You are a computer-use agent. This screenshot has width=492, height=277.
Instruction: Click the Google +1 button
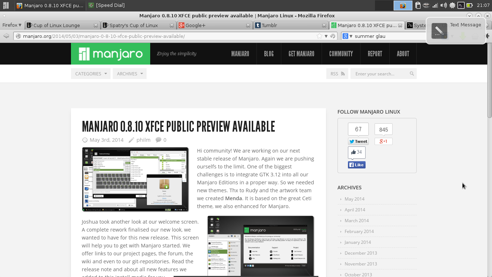(384, 141)
